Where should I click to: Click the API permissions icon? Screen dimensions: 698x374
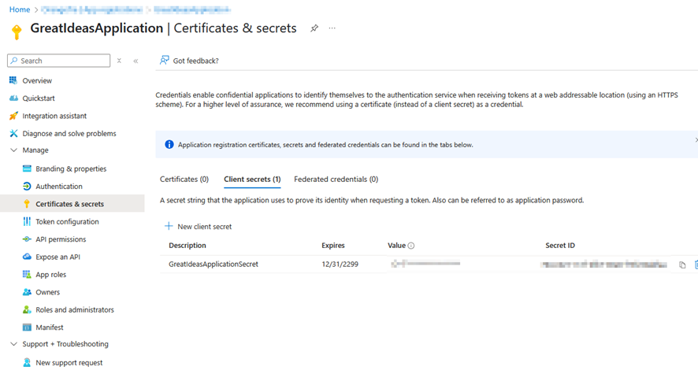(x=27, y=239)
